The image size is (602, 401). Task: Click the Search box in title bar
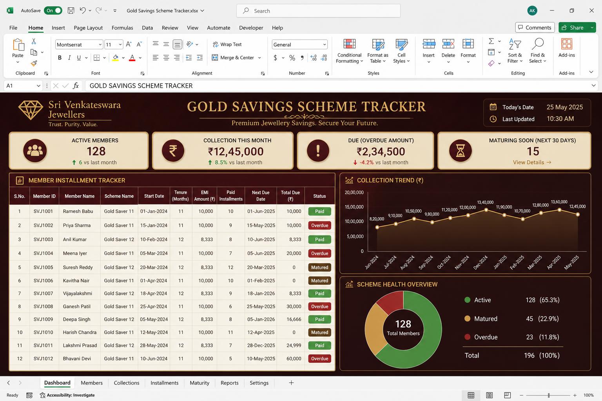coord(318,11)
